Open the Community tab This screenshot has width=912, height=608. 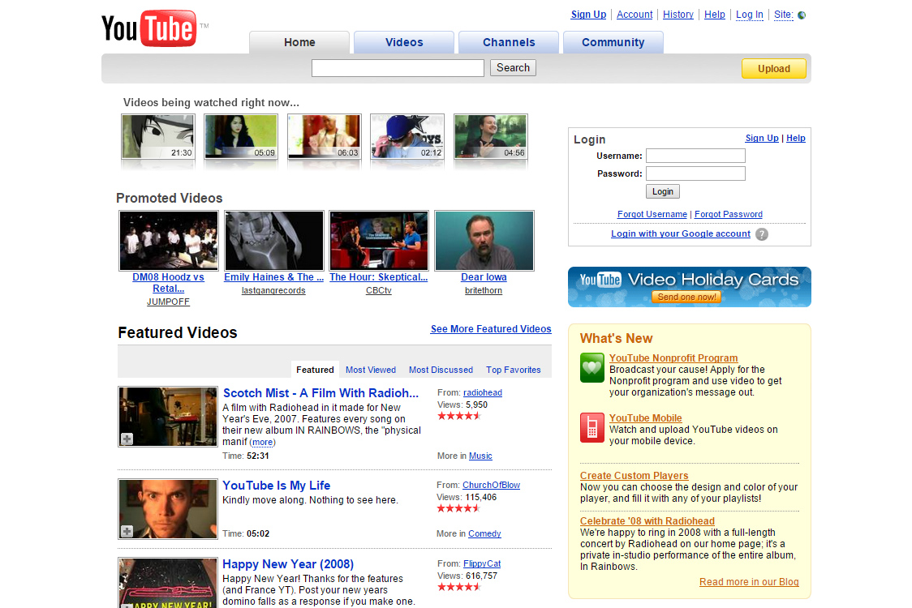613,41
